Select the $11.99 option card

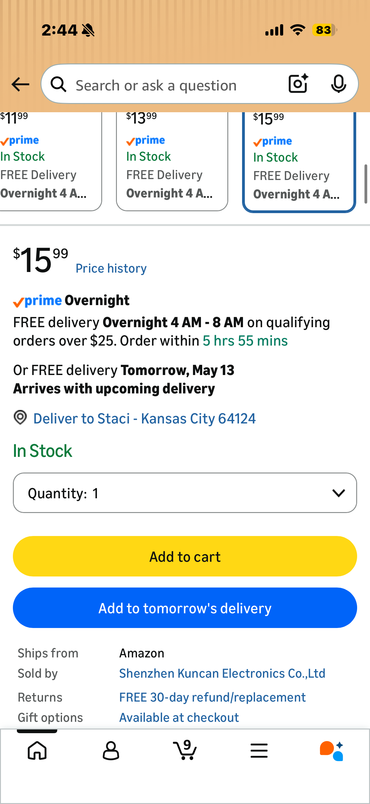tap(51, 161)
